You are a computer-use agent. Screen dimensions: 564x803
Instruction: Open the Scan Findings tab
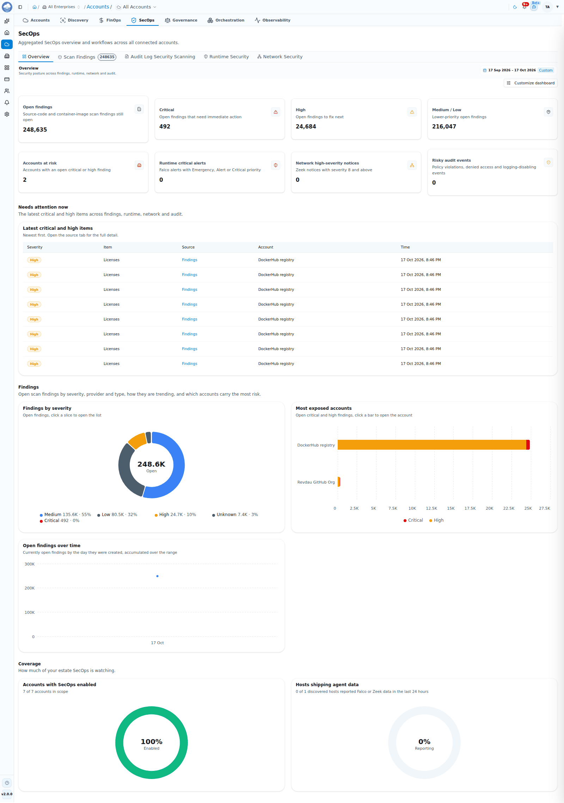[x=87, y=57]
